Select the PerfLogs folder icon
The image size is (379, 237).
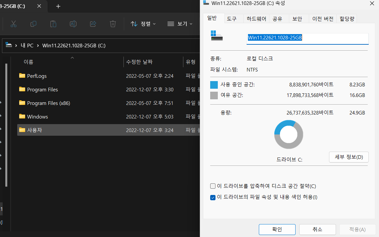[x=22, y=75]
